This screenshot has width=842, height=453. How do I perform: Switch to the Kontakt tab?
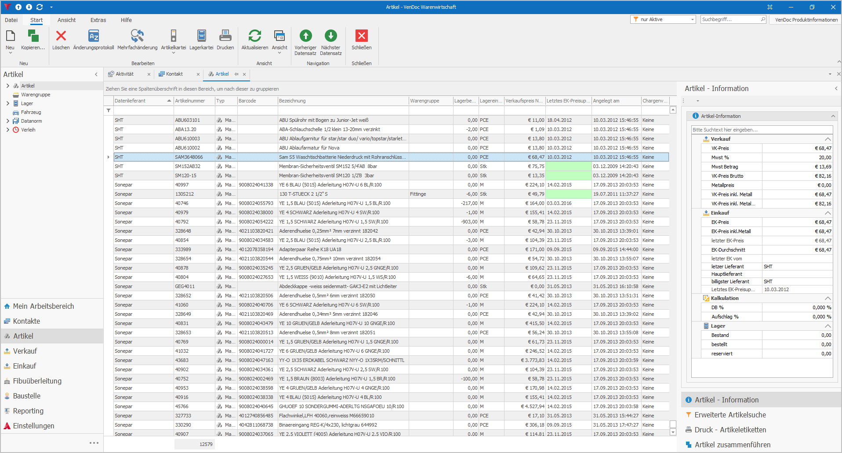174,74
